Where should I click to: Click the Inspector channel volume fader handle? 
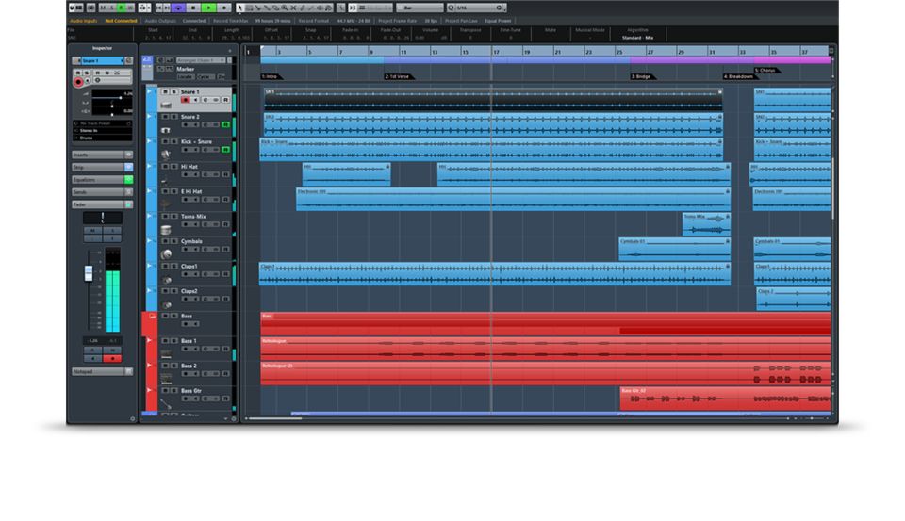pos(90,272)
